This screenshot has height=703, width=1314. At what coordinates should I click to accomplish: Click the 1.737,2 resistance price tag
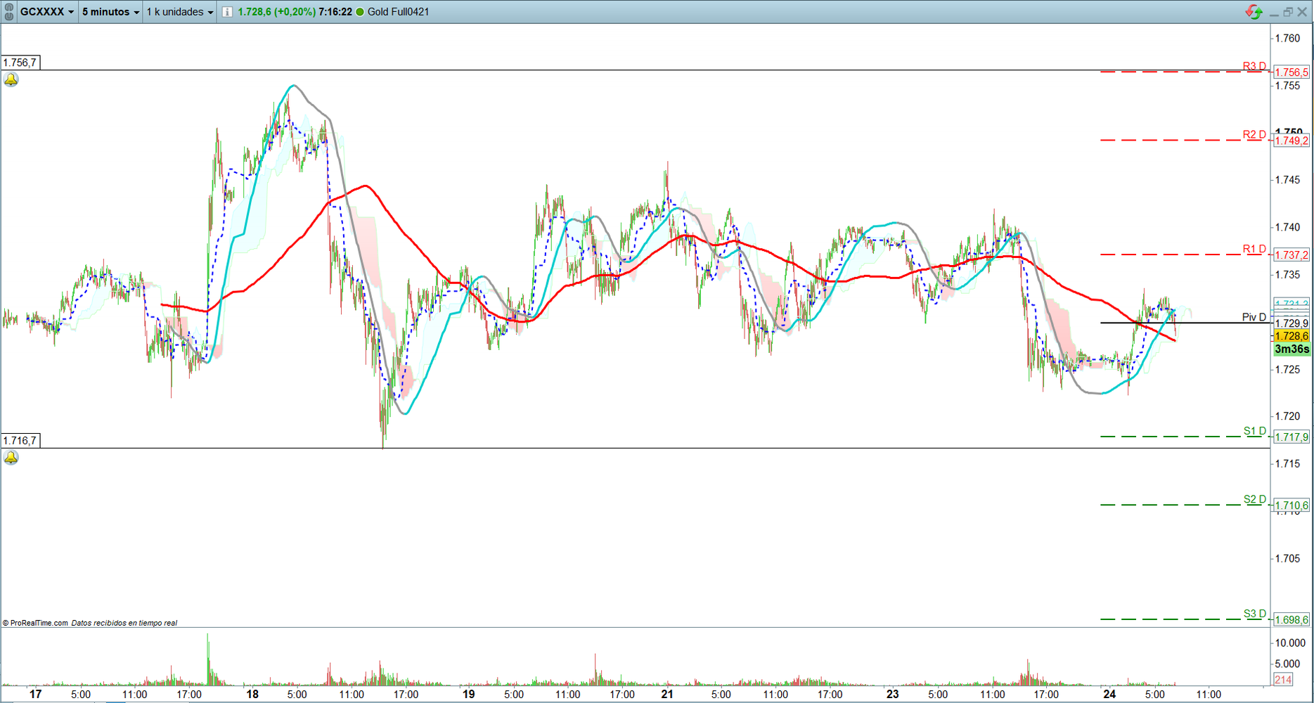pyautogui.click(x=1292, y=255)
